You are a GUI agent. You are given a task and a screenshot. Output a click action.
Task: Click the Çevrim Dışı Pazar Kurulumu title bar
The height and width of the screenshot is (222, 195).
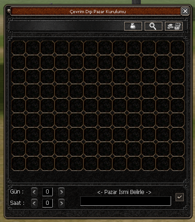[96, 11]
